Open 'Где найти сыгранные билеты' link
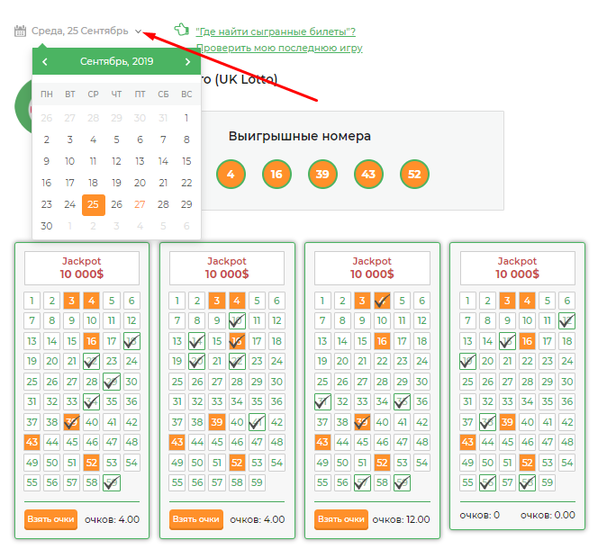Screen dimensions: 616x558 point(276,31)
